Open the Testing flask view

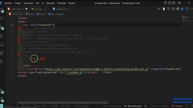point(2,61)
